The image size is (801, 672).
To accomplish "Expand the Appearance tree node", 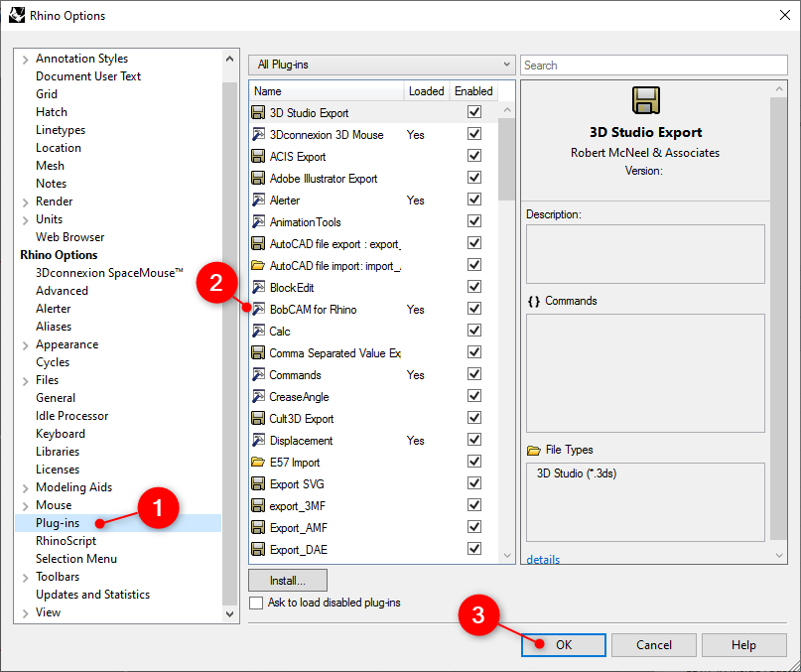I will (25, 345).
